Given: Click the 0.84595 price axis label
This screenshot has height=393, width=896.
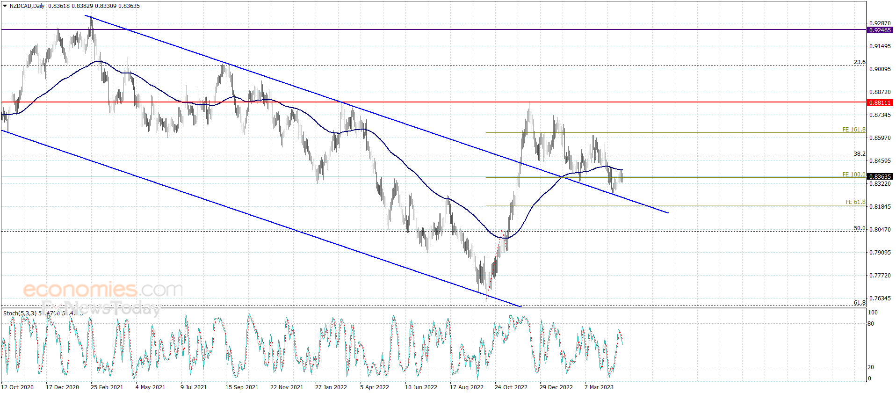Looking at the screenshot, I should click(880, 161).
